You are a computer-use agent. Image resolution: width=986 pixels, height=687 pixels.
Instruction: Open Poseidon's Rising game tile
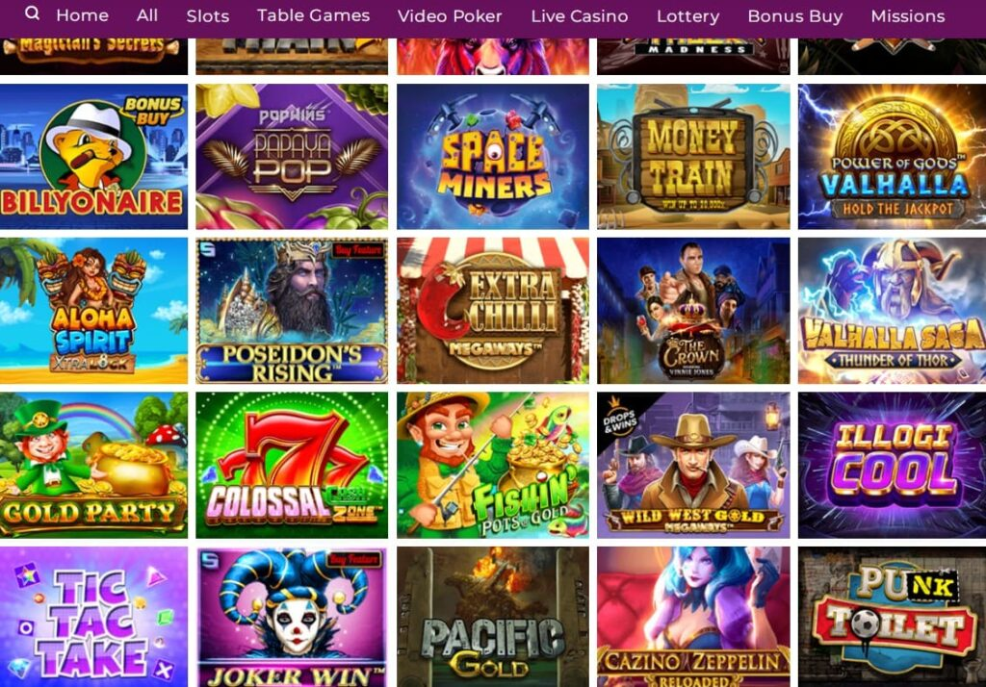tap(292, 311)
